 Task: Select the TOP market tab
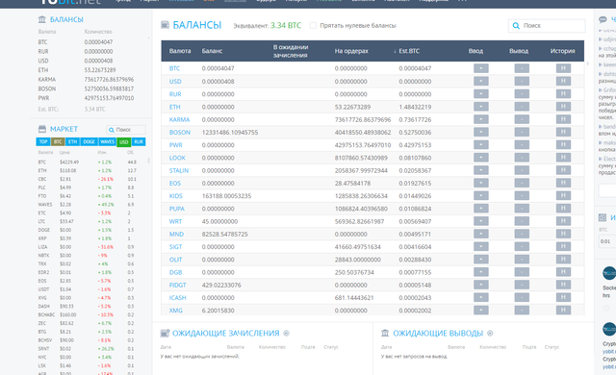point(43,141)
